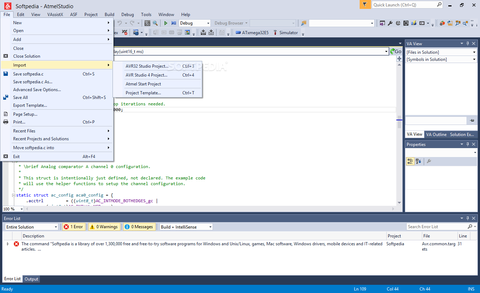Image resolution: width=480 pixels, height=293 pixels.
Task: Click the square chip icon in top toolbar
Action: pyautogui.click(x=406, y=23)
